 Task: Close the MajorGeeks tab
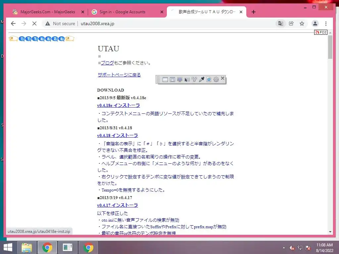82,12
